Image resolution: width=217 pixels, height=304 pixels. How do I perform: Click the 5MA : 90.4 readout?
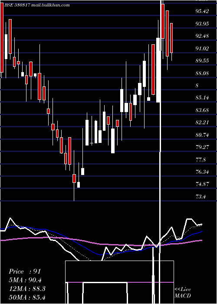[x=25, y=280]
